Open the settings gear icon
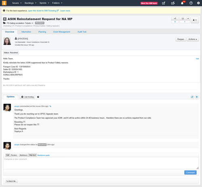This screenshot has width=202, height=187. tap(198, 3)
